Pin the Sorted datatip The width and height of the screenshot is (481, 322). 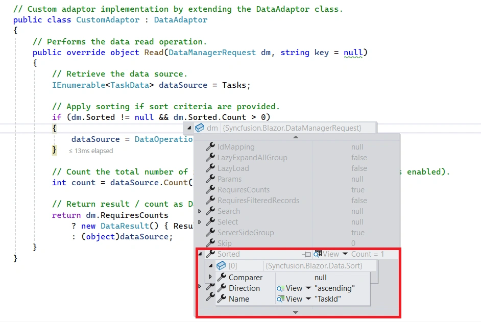306,254
